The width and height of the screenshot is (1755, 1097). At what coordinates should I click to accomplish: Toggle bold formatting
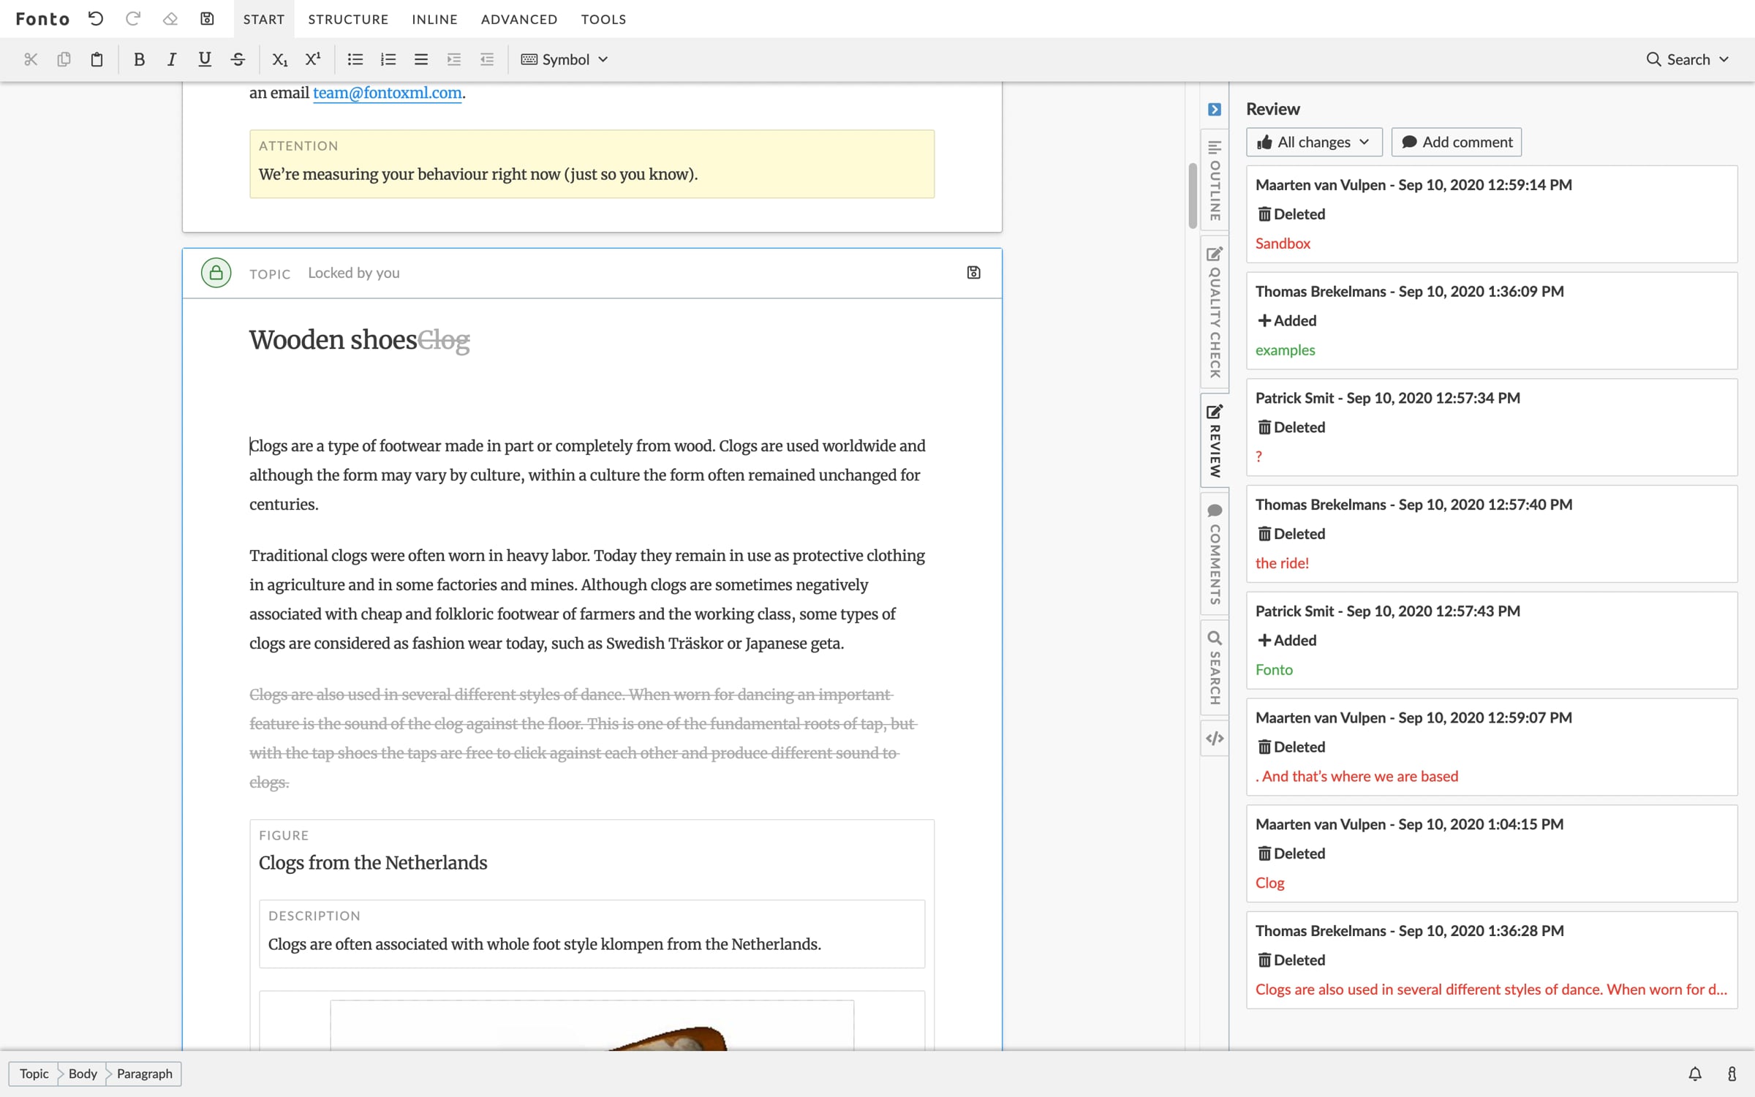(x=139, y=59)
